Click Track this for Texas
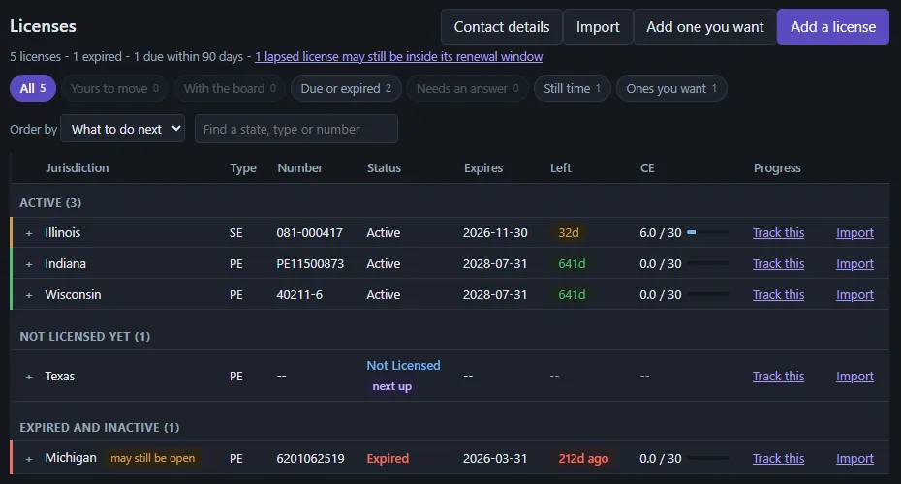This screenshot has height=484, width=901. [x=778, y=377]
